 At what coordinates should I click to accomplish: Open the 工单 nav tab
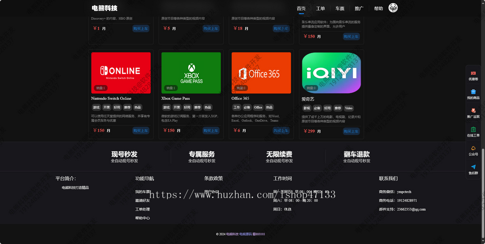[x=321, y=8]
